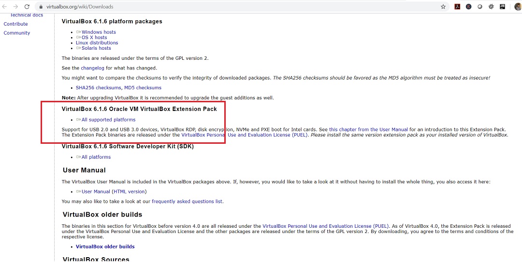Open the Technical docs sidebar link
Screen dimensions: 522x262
click(27, 15)
